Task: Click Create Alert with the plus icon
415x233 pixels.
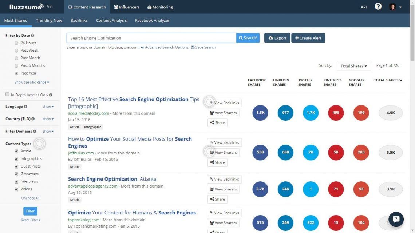Action: (x=308, y=38)
